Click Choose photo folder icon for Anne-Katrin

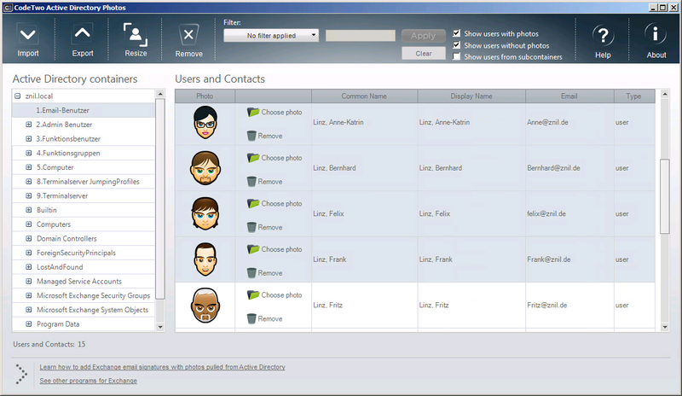[x=253, y=112]
